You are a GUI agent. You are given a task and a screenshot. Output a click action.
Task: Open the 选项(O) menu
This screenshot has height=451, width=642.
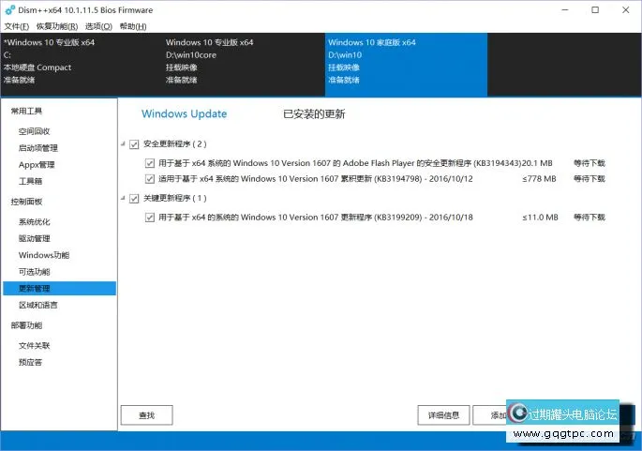[98, 26]
